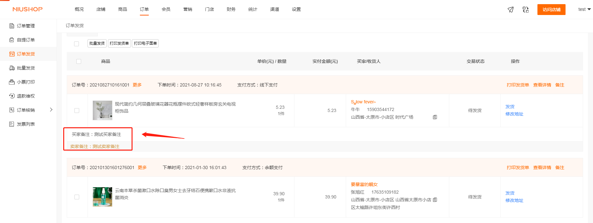Viewport: 593px width, 223px height.
Task: Click the NIUSHOP logo
Action: click(x=27, y=9)
